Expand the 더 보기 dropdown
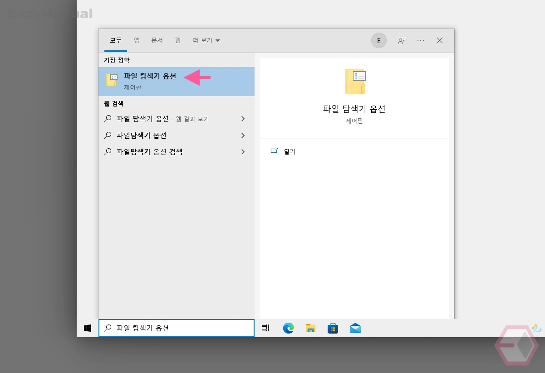 click(206, 40)
